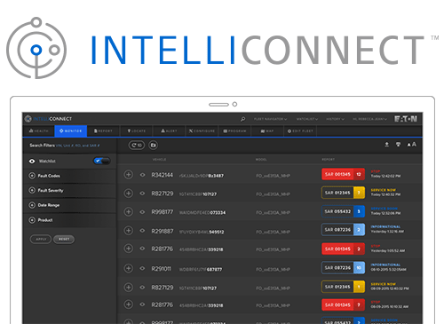Screen dimensions: 444x324
Task: Click the Eaton logo in the header
Action: [406, 119]
